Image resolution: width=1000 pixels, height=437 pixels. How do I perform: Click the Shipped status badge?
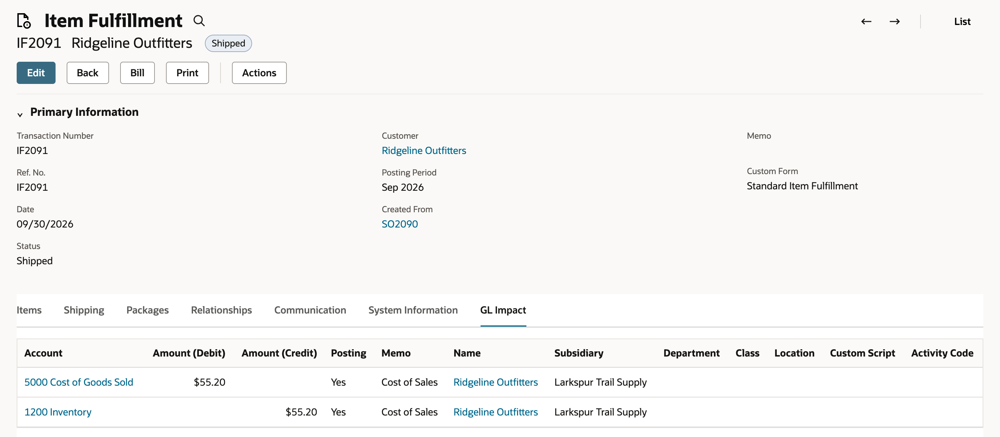(x=228, y=43)
